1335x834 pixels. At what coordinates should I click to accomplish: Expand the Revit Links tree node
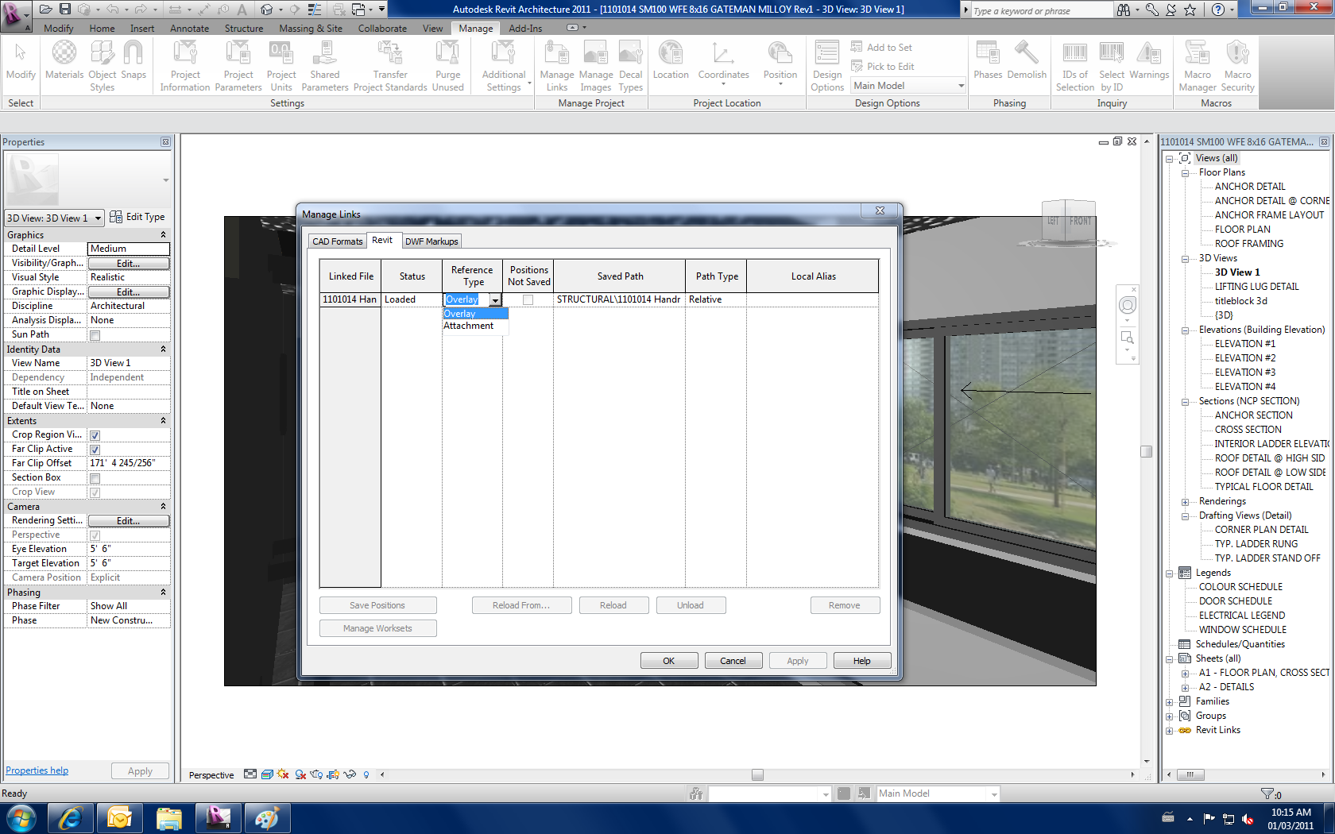pyautogui.click(x=1170, y=731)
